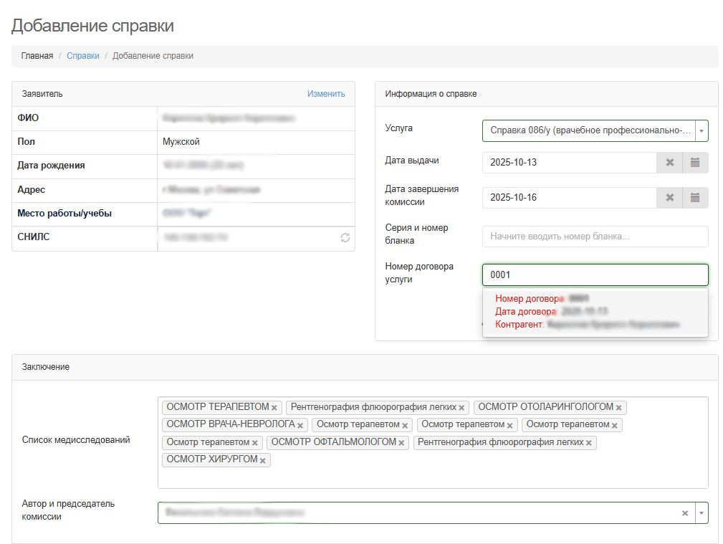Open calendar for Дата завершения комиссии

click(x=694, y=198)
